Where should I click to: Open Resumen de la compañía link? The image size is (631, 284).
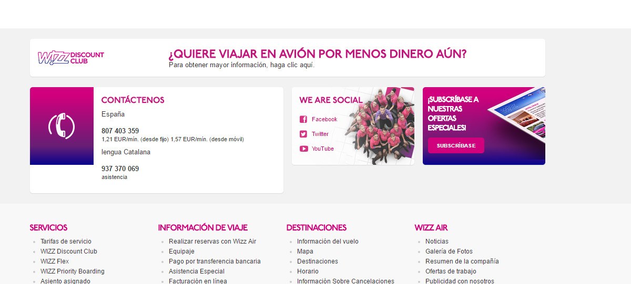pyautogui.click(x=462, y=261)
